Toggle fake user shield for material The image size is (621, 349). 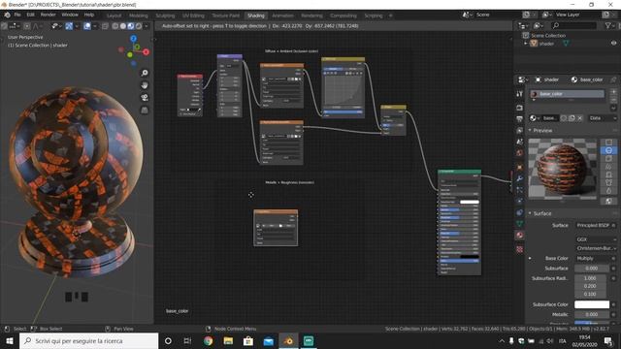tap(564, 118)
